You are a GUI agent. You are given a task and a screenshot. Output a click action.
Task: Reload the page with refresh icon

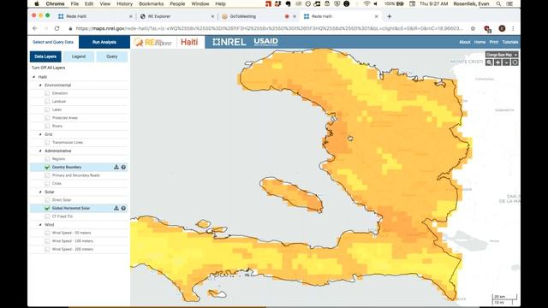coord(57,28)
